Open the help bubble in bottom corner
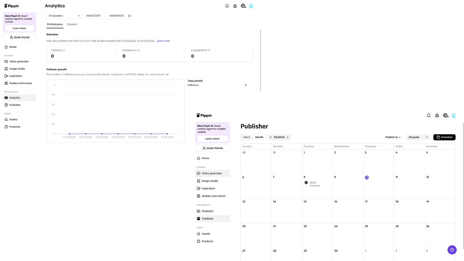Screen dimensions: 464x261 pyautogui.click(x=452, y=250)
